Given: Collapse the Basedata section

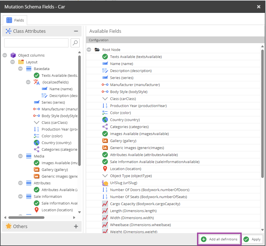Looking at the screenshot, I should (x=20, y=69).
